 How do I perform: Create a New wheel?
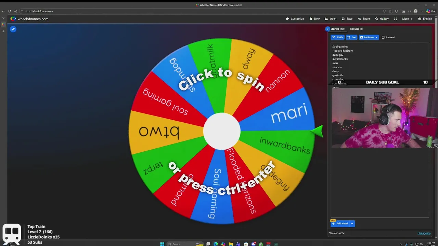tap(314, 19)
